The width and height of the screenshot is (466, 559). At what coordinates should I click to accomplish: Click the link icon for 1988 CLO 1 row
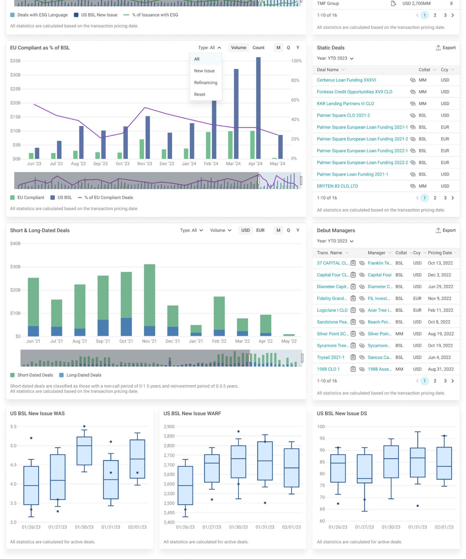[362, 369]
